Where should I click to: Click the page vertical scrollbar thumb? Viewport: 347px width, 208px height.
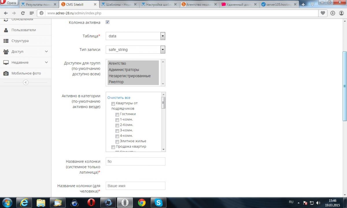pos(344,86)
